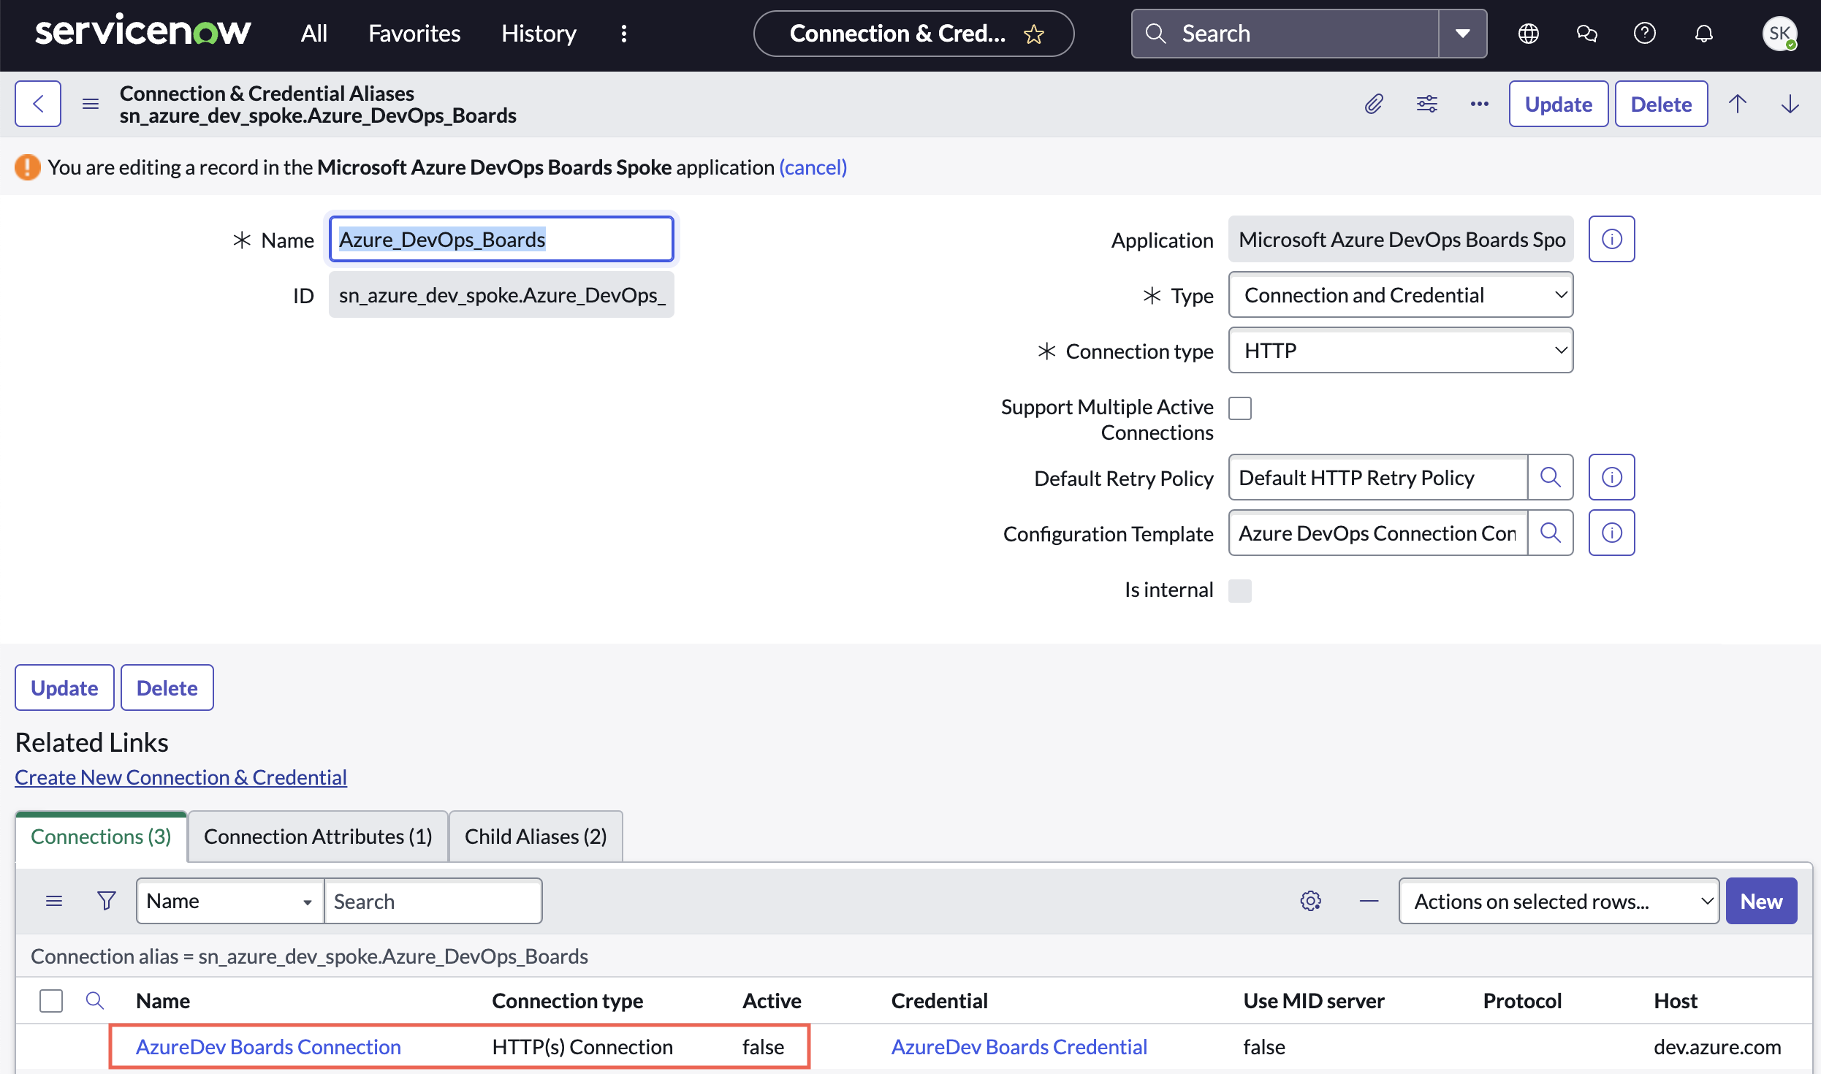1821x1074 pixels.
Task: Click column search magnifier in list header
Action: pyautogui.click(x=95, y=1000)
